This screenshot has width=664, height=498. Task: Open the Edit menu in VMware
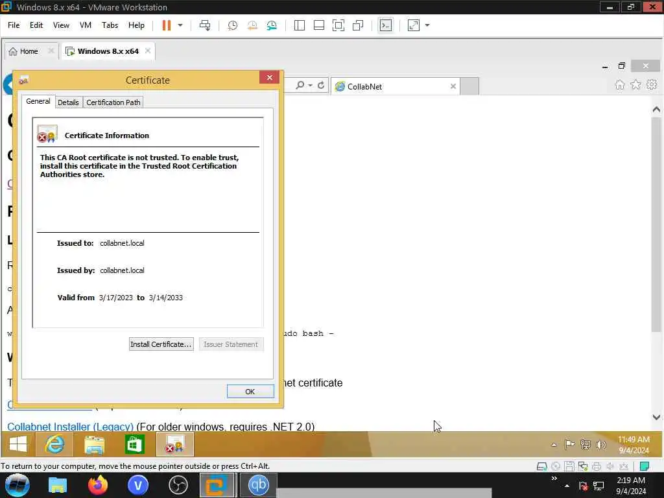click(36, 25)
